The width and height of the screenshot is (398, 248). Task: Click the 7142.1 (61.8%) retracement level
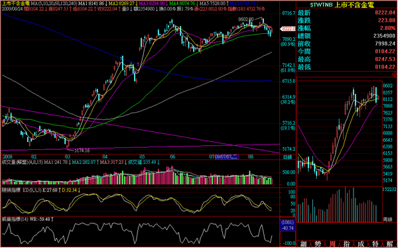[x=288, y=68]
